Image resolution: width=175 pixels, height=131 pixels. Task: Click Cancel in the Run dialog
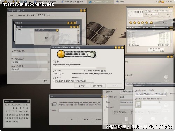tap(85, 119)
